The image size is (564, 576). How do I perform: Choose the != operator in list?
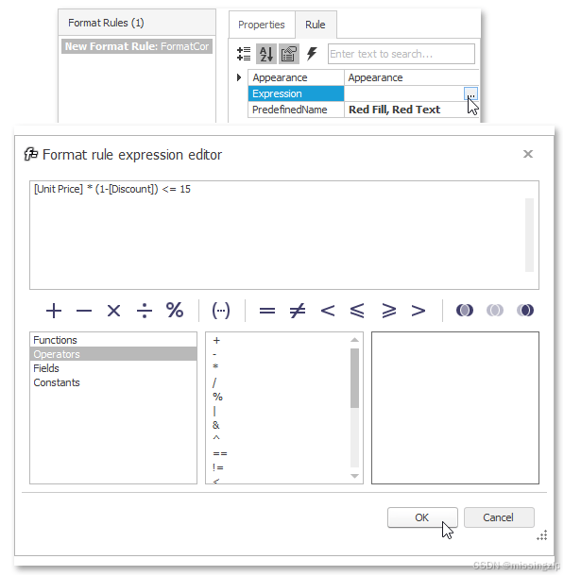(218, 467)
